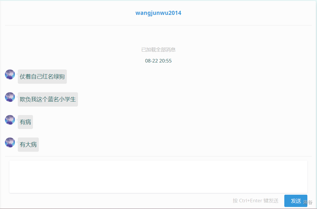Click avatar beside the 有大病 message
The image size is (317, 209).
coord(10,142)
